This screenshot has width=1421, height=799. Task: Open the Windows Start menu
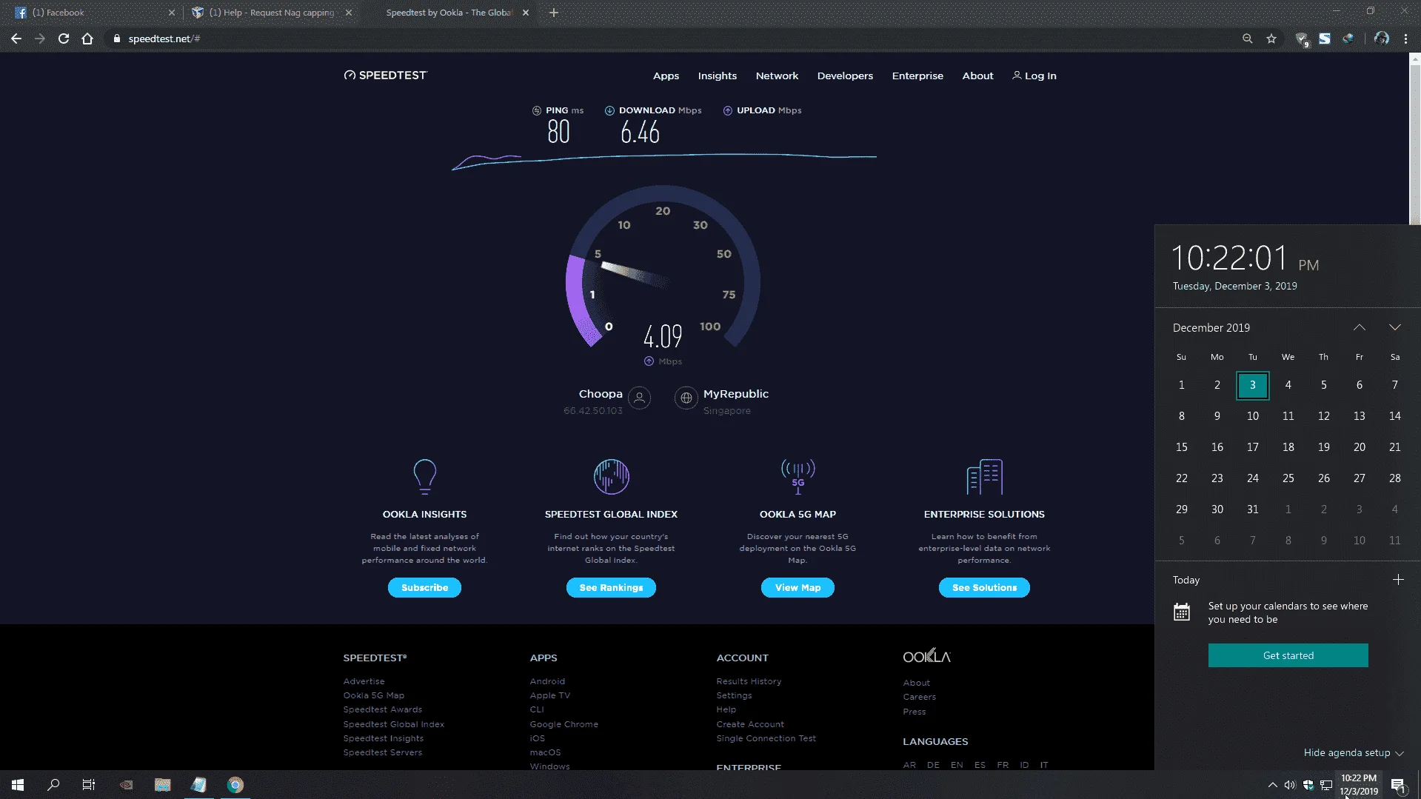(18, 785)
